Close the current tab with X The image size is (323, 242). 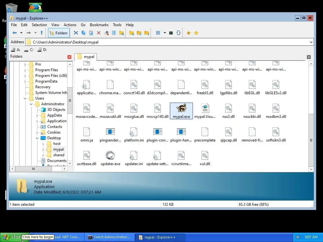pos(309,57)
